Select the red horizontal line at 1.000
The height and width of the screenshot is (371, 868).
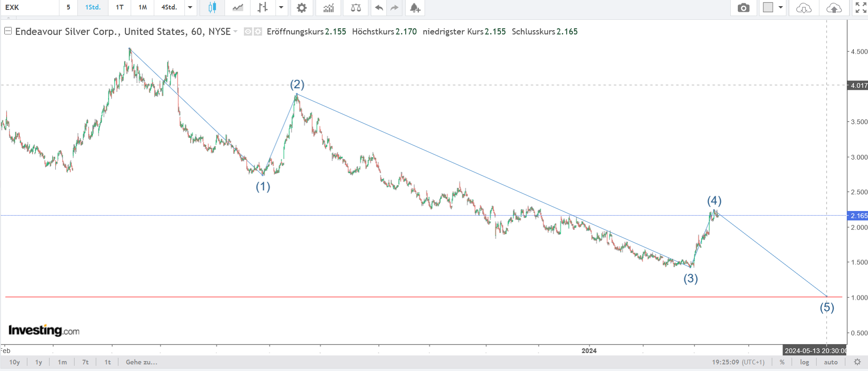click(424, 297)
